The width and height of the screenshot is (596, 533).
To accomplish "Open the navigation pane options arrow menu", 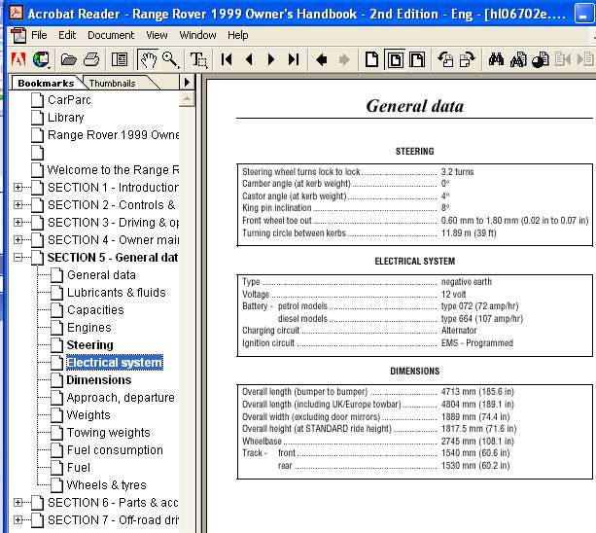I will pos(187,82).
